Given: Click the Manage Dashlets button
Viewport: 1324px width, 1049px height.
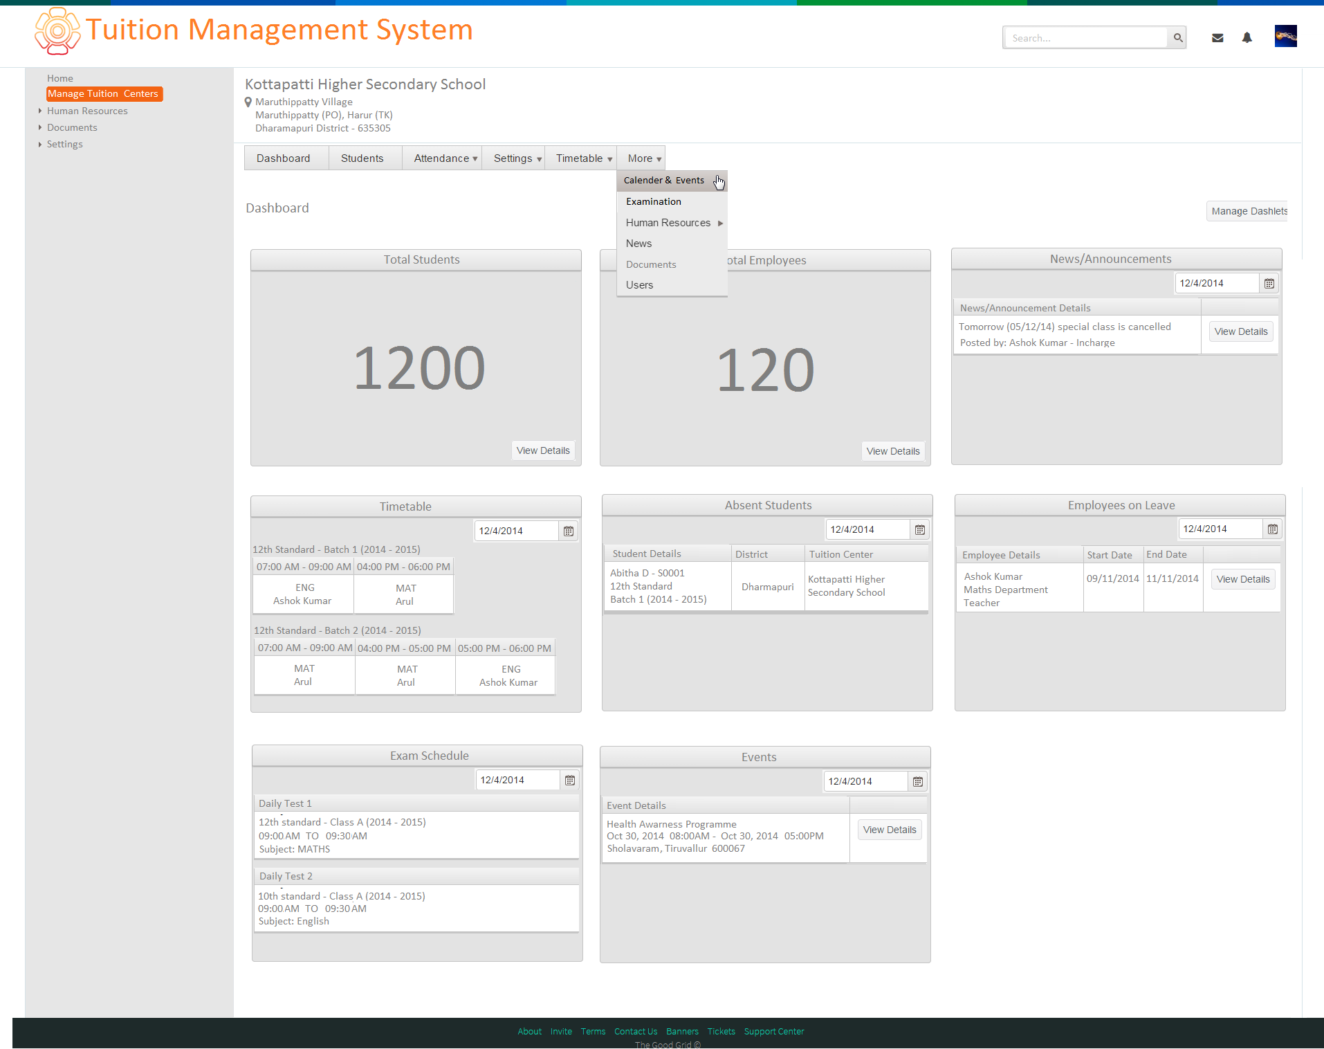Looking at the screenshot, I should [x=1248, y=211].
